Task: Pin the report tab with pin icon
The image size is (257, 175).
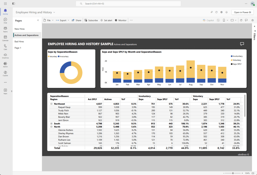Action: (x=212, y=12)
